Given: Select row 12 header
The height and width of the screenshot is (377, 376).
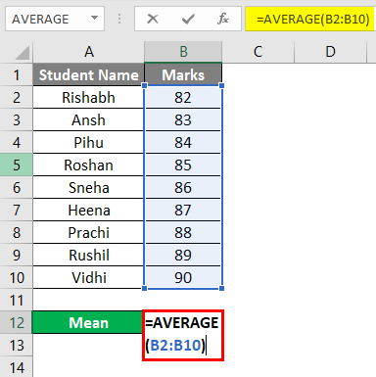Looking at the screenshot, I should click(17, 322).
